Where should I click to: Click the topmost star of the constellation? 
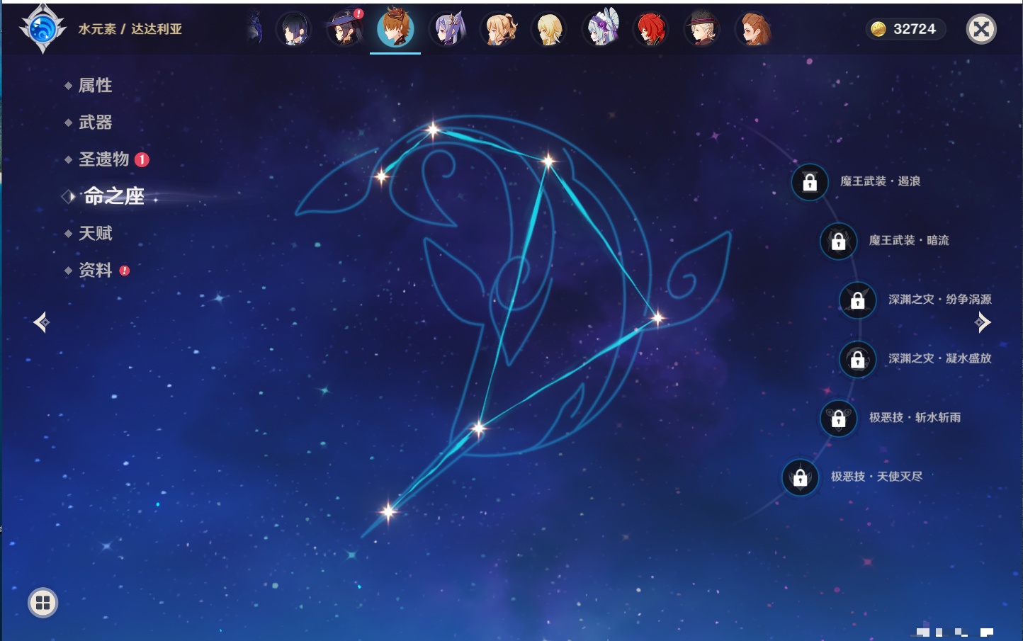click(432, 130)
